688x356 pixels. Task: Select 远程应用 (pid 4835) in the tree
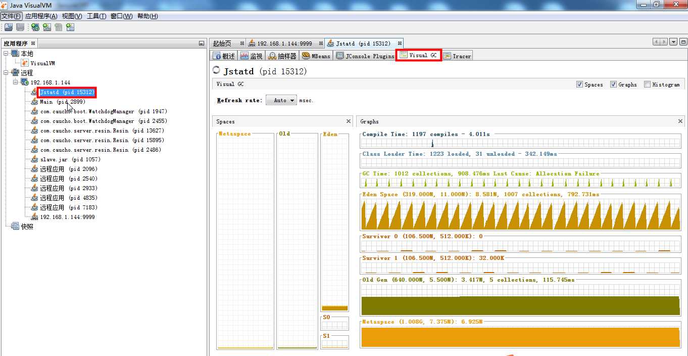(69, 198)
